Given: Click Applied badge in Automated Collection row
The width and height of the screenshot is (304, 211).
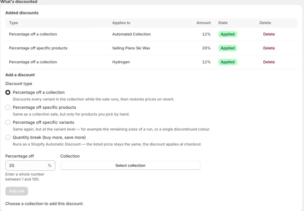Looking at the screenshot, I should (x=228, y=34).
